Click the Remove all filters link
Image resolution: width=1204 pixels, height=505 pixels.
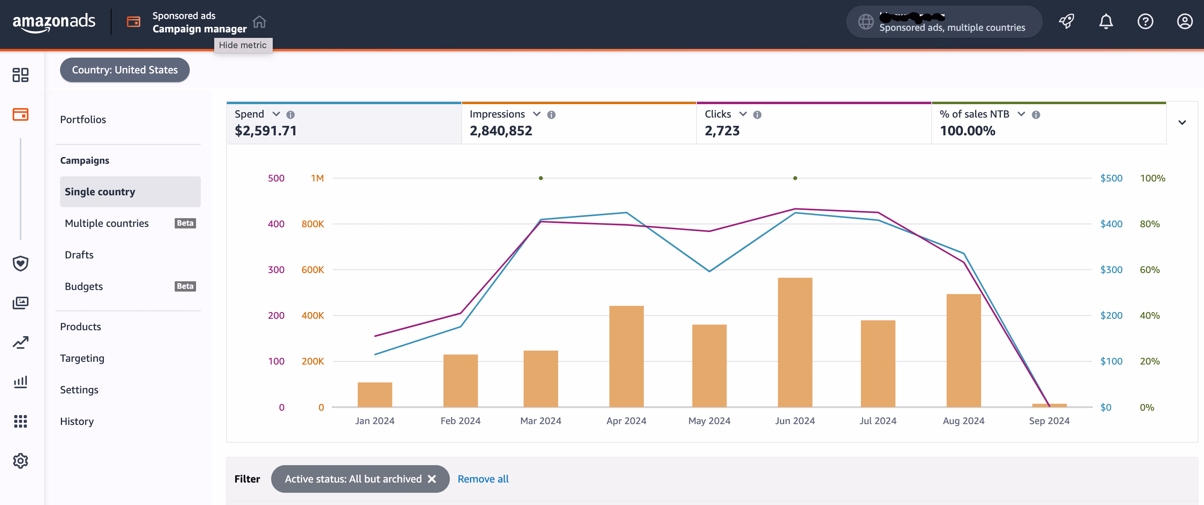[483, 479]
